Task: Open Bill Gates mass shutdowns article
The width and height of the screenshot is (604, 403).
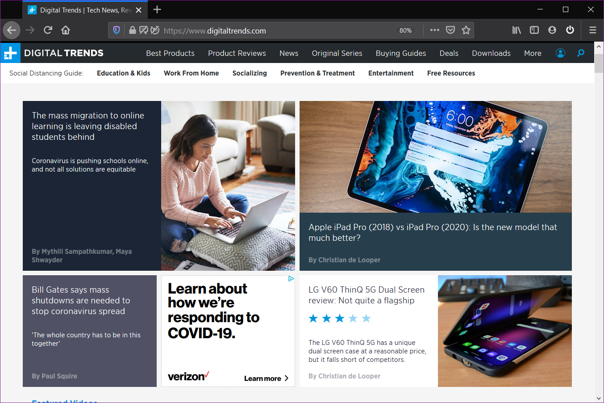Action: point(81,300)
